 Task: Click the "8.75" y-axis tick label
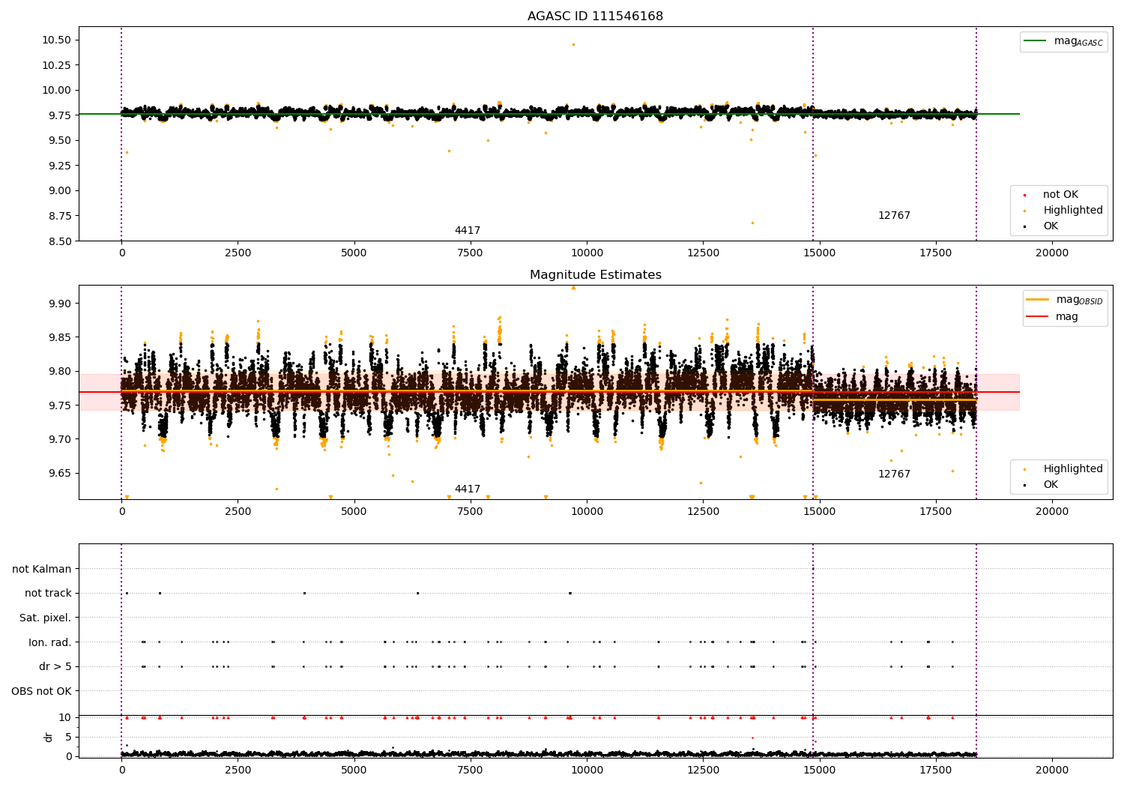coord(60,216)
